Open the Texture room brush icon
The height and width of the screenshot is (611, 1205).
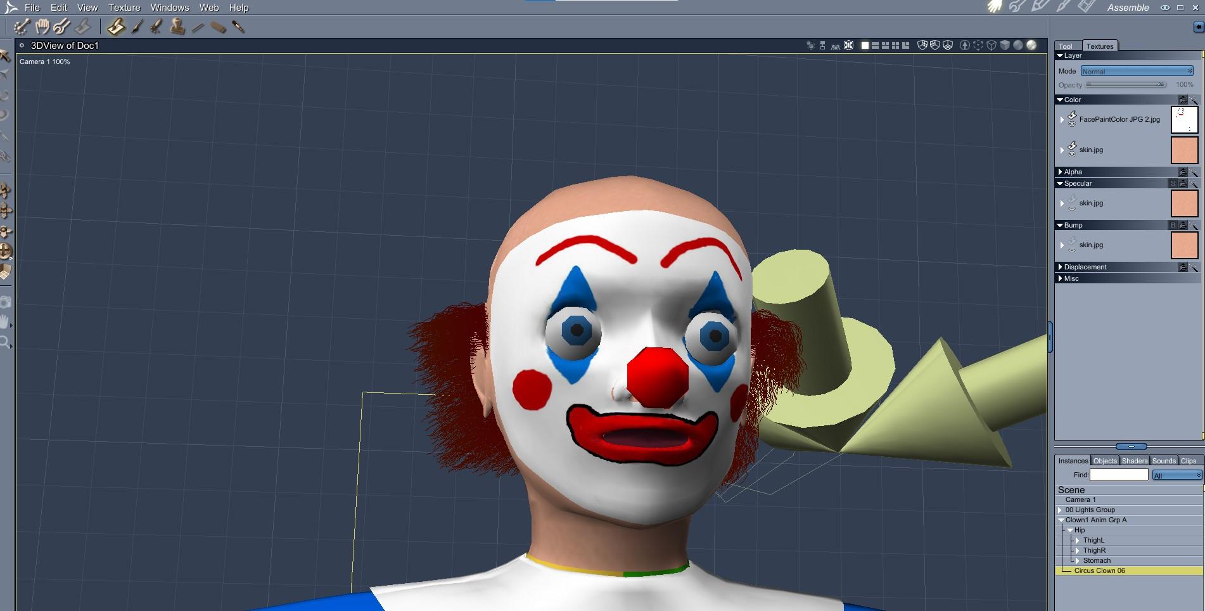[x=1063, y=7]
